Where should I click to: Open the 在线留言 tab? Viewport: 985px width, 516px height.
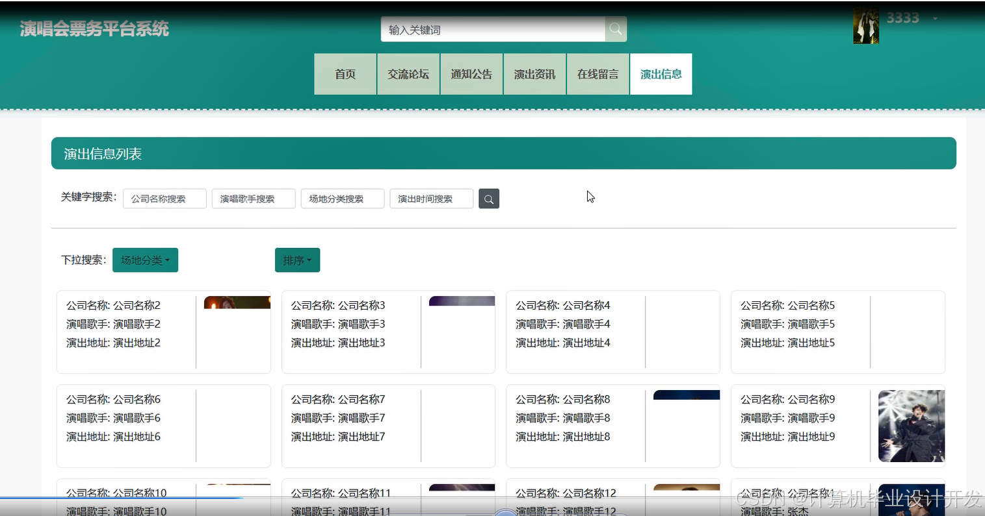[598, 74]
